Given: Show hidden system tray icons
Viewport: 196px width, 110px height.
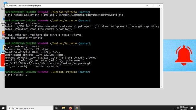Looking at the screenshot, I should [x=175, y=108].
